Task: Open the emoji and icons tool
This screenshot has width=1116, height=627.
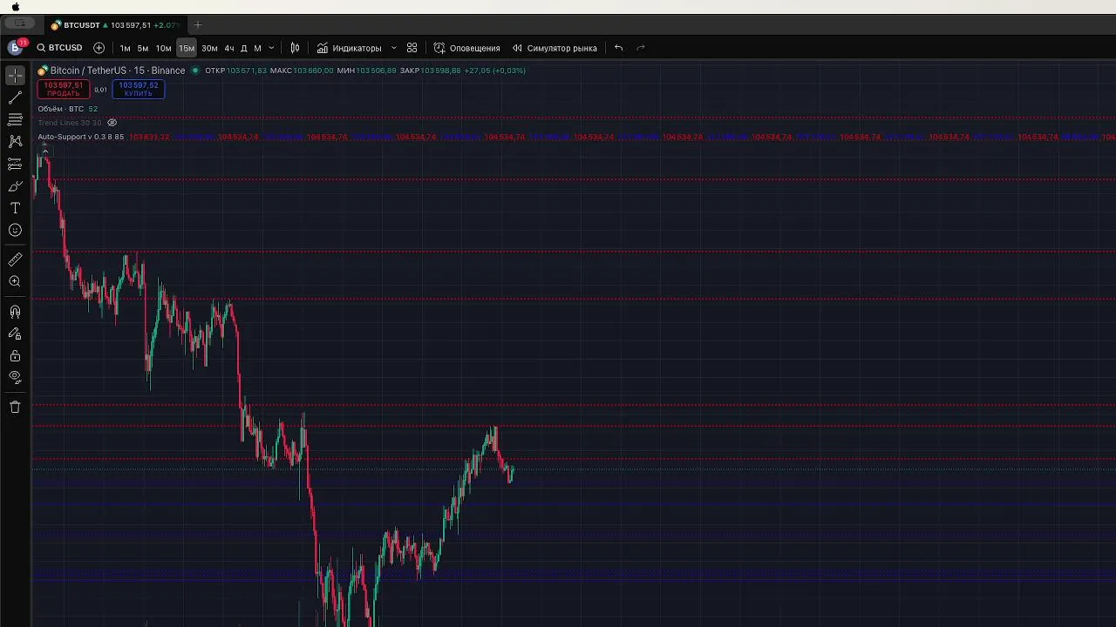Action: click(x=15, y=230)
